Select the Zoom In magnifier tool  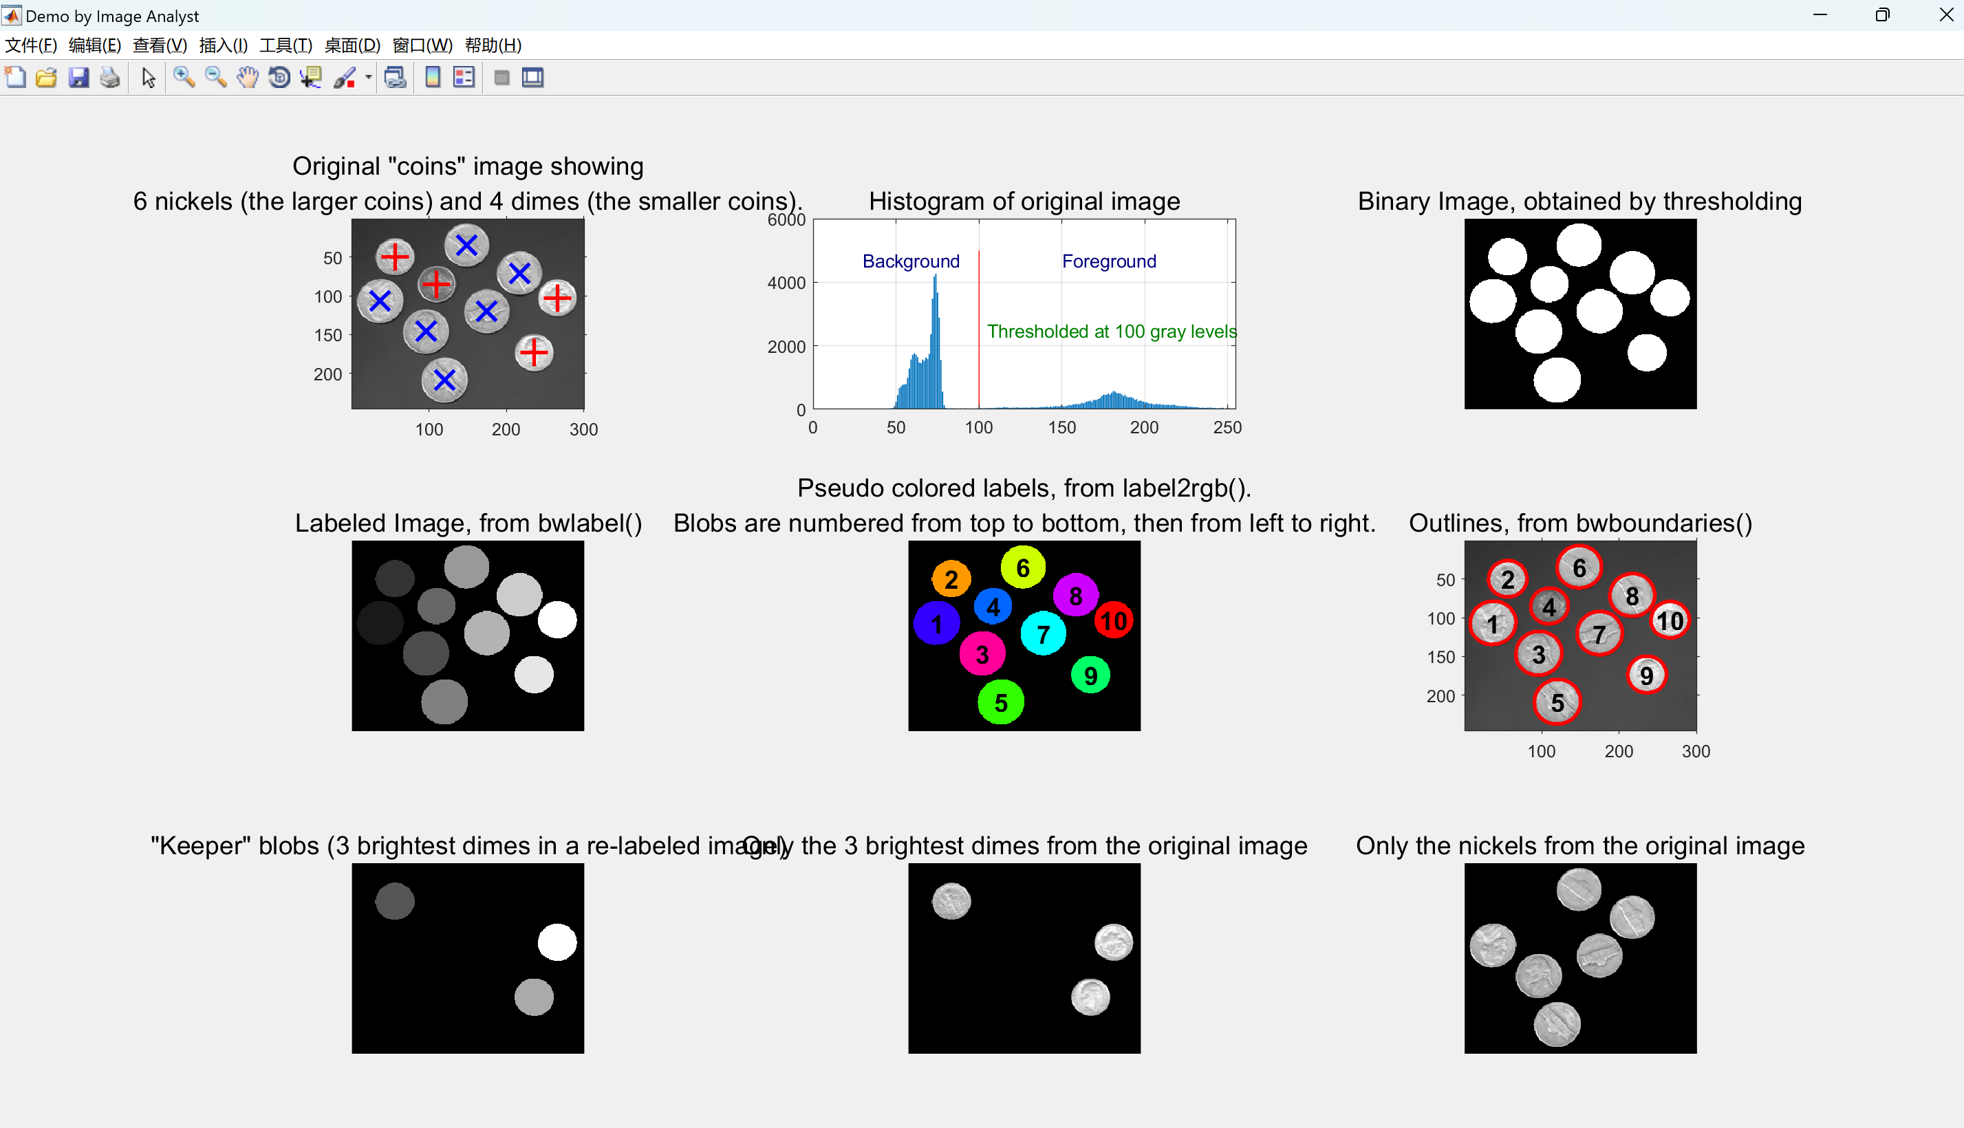(x=184, y=78)
